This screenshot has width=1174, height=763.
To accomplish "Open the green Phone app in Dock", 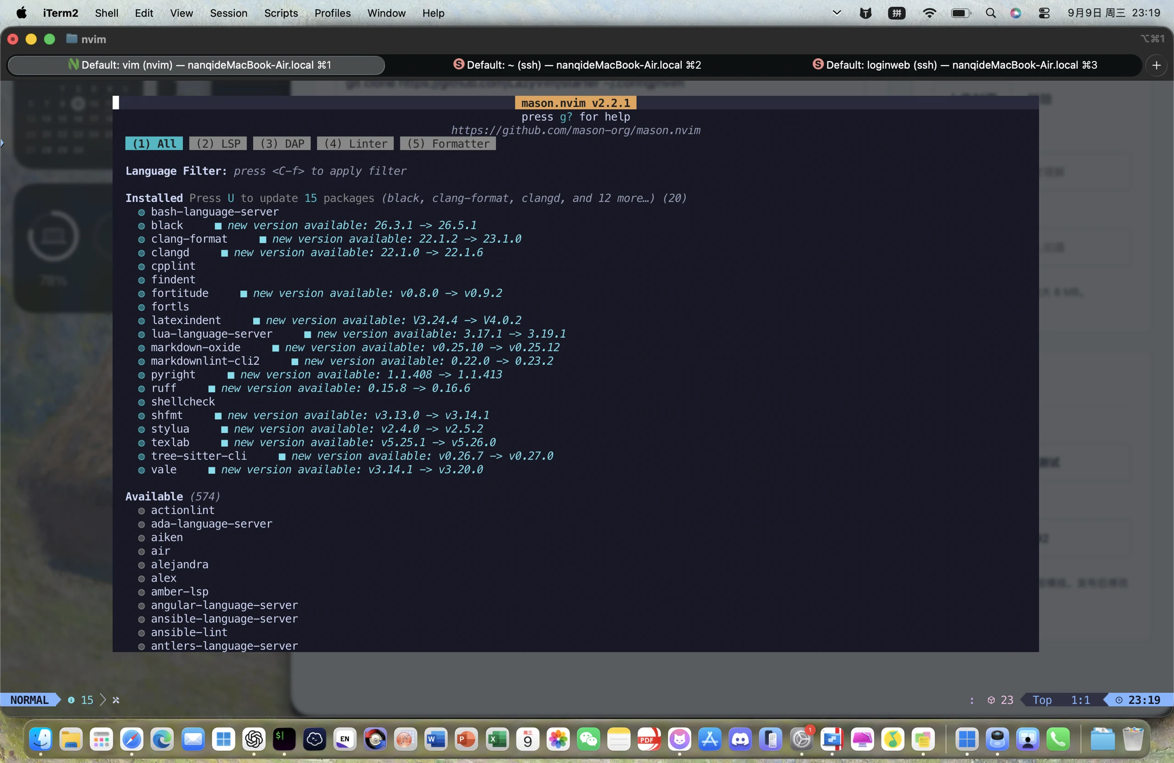I will [x=1058, y=739].
